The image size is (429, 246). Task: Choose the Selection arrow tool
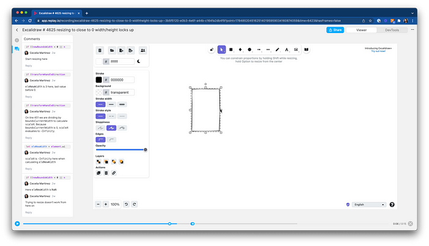pyautogui.click(x=222, y=50)
